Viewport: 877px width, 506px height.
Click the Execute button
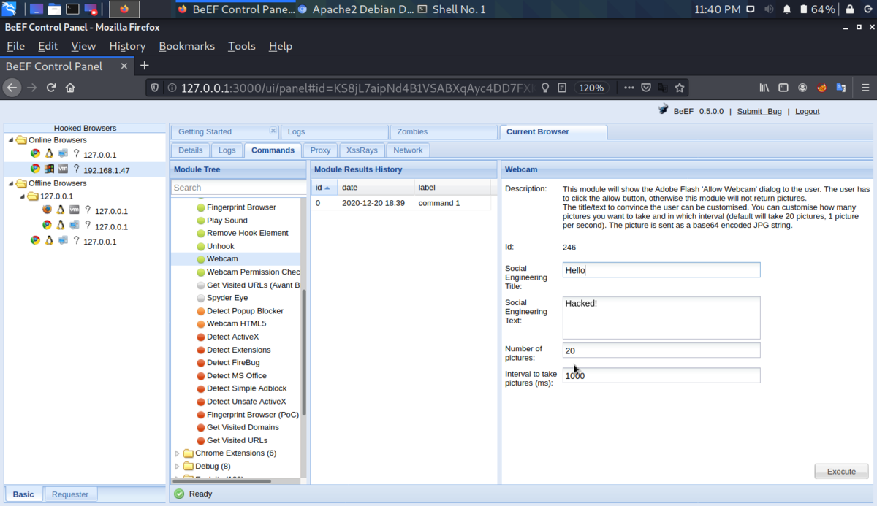841,472
